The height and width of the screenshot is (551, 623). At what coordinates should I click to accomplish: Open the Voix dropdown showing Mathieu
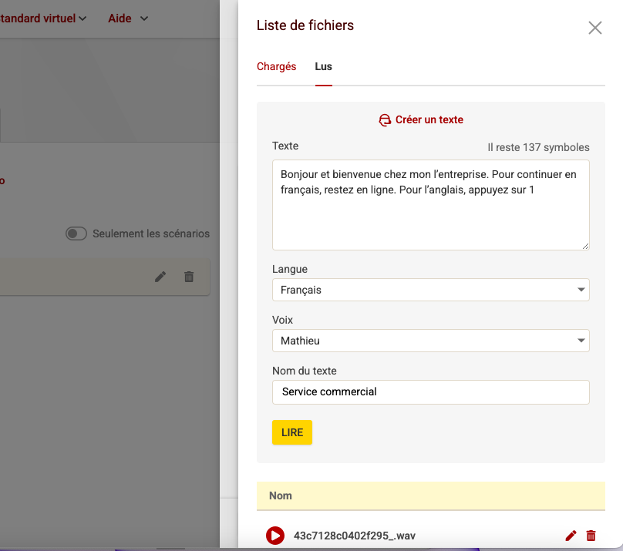click(430, 341)
